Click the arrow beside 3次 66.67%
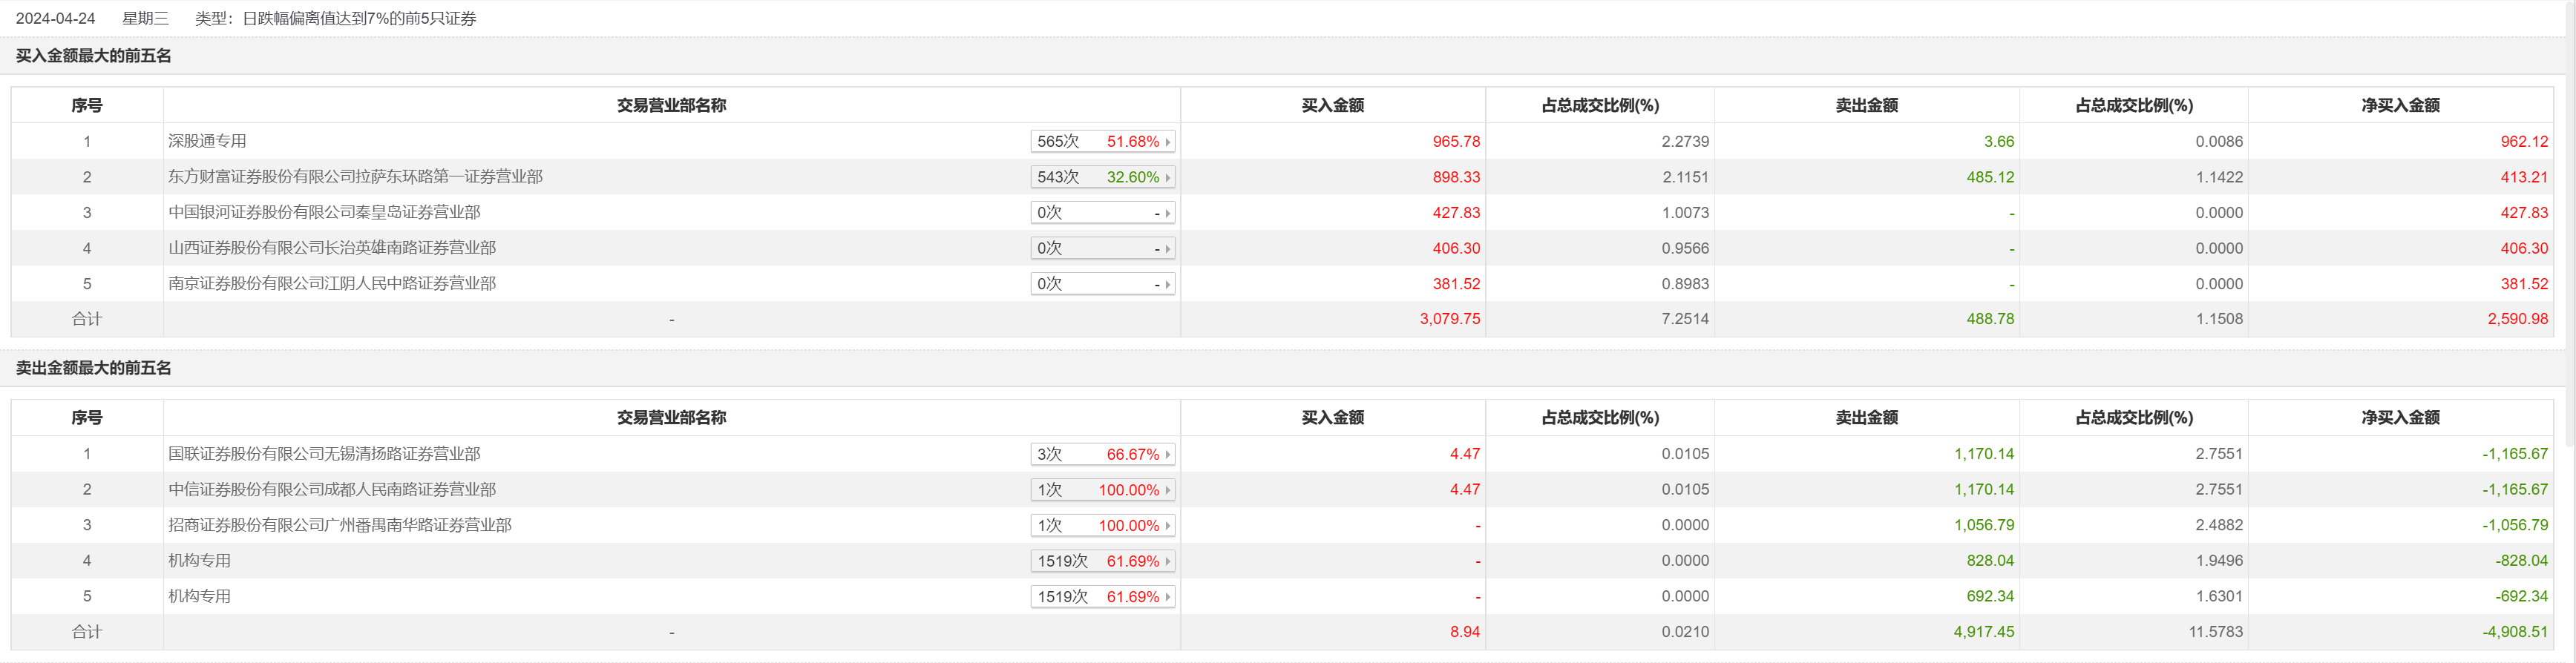 click(x=1167, y=455)
